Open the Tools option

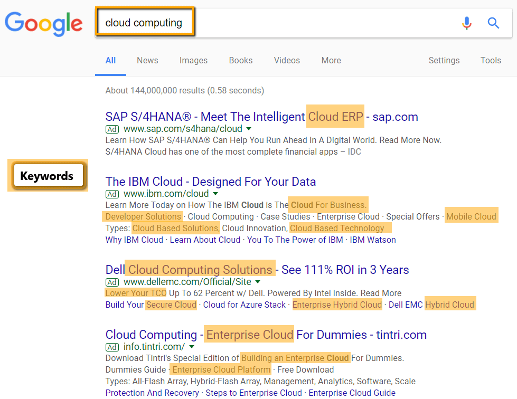[x=491, y=60]
